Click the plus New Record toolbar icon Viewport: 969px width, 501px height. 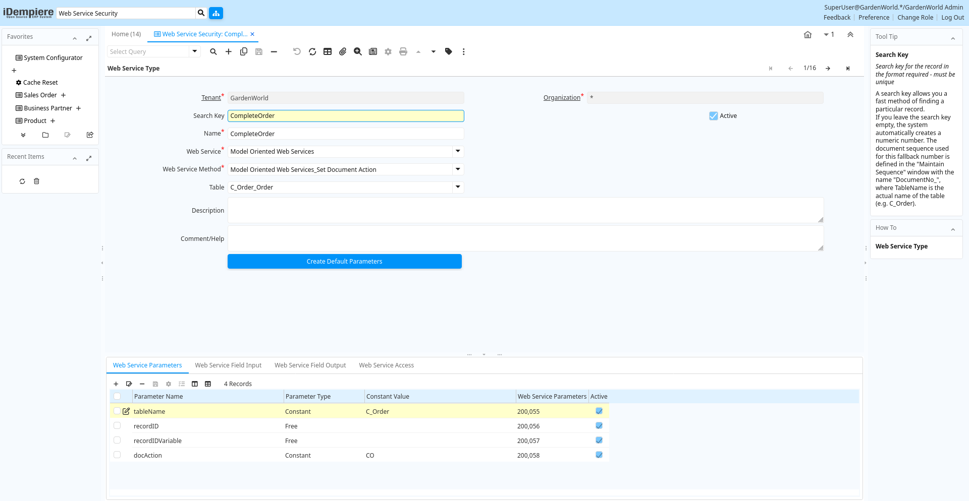click(229, 51)
